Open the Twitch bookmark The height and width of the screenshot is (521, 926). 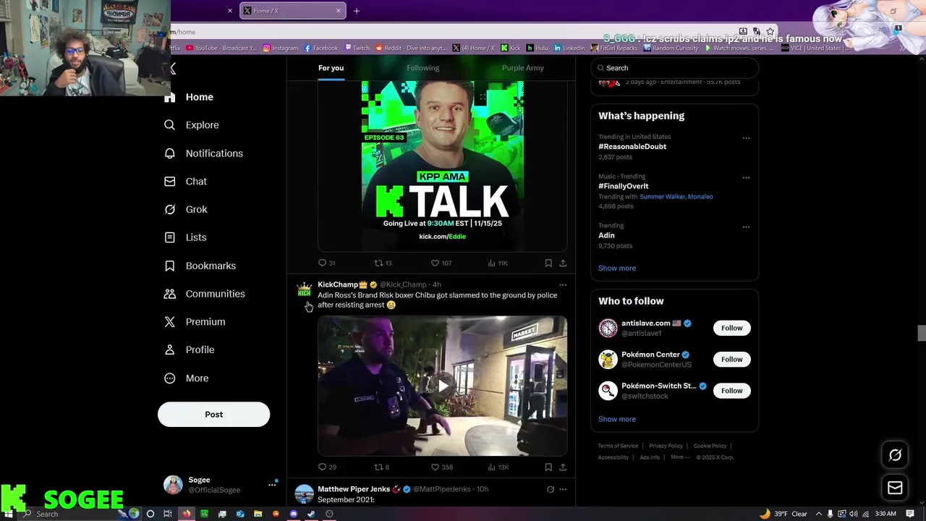357,48
